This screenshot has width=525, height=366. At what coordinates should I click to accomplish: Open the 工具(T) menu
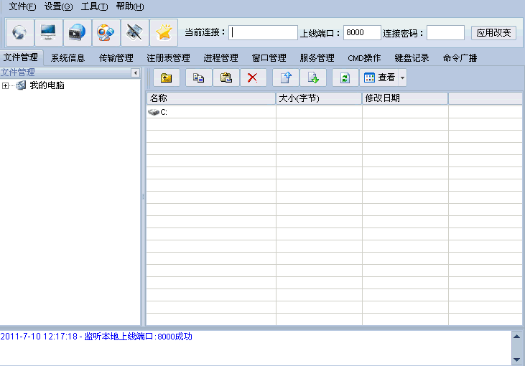[x=94, y=6]
